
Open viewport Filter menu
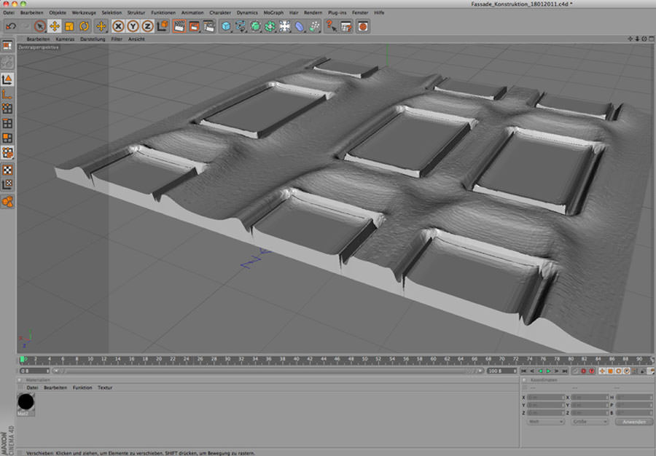[117, 39]
